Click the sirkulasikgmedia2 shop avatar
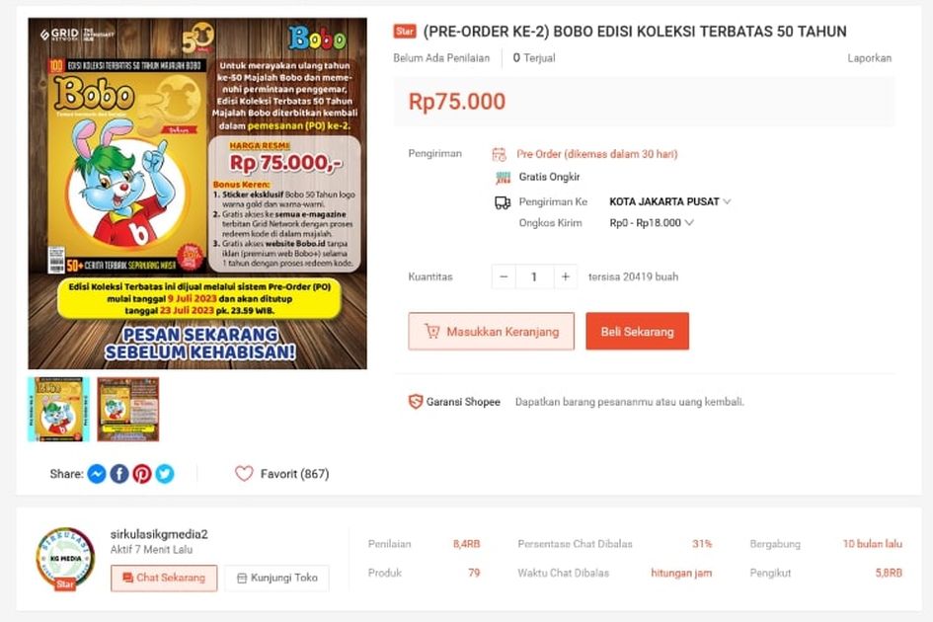Screen dimensions: 933x622 (65, 558)
